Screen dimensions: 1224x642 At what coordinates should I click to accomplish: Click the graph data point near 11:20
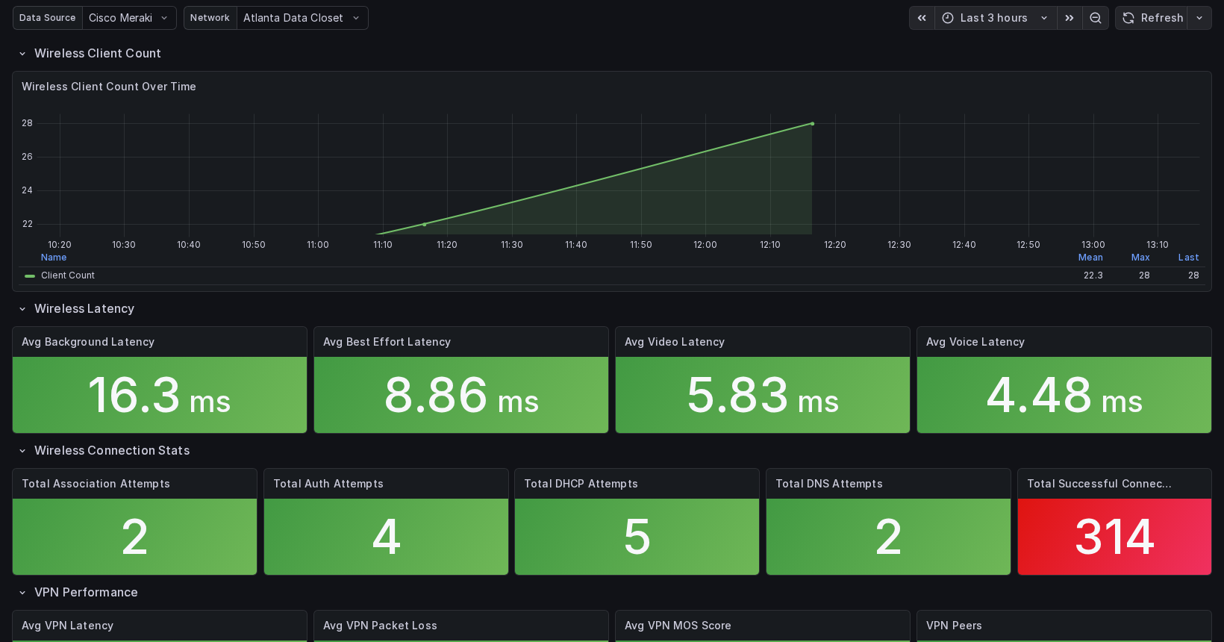pyautogui.click(x=425, y=225)
